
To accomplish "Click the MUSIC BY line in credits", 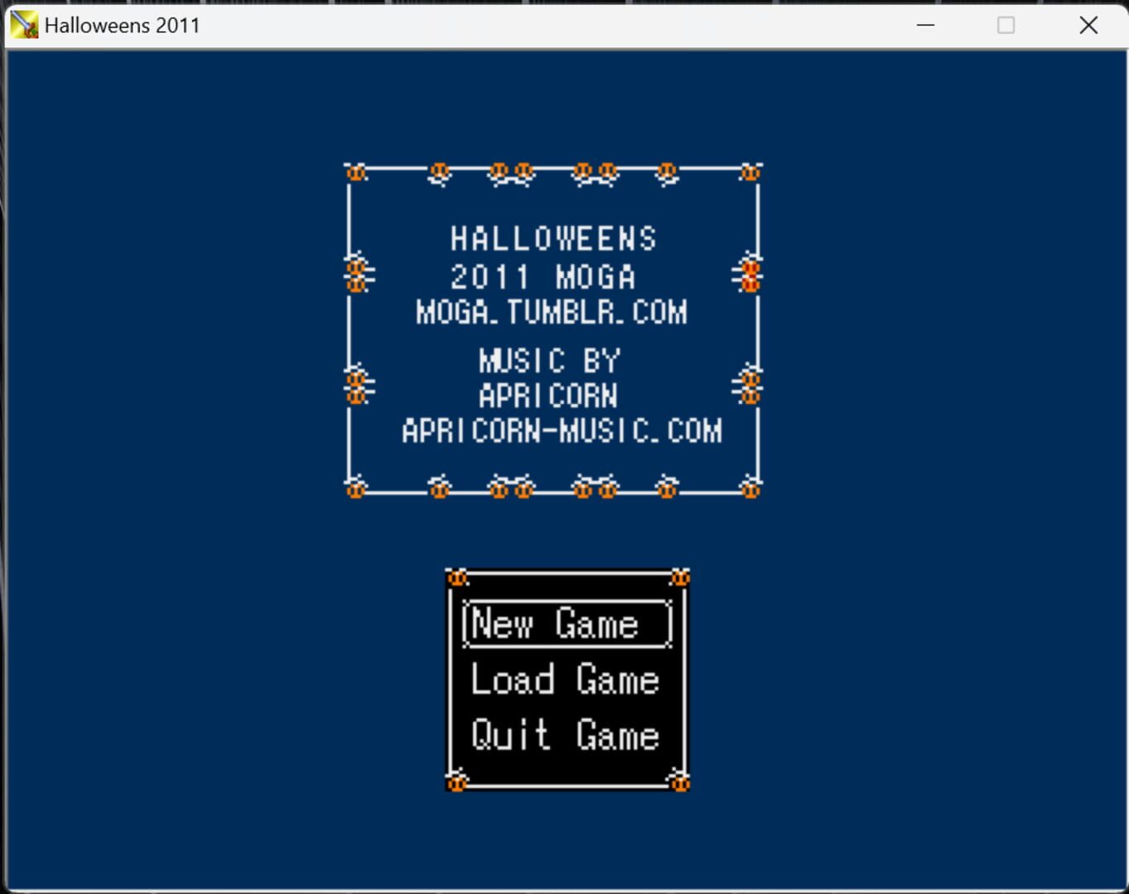I will point(549,362).
